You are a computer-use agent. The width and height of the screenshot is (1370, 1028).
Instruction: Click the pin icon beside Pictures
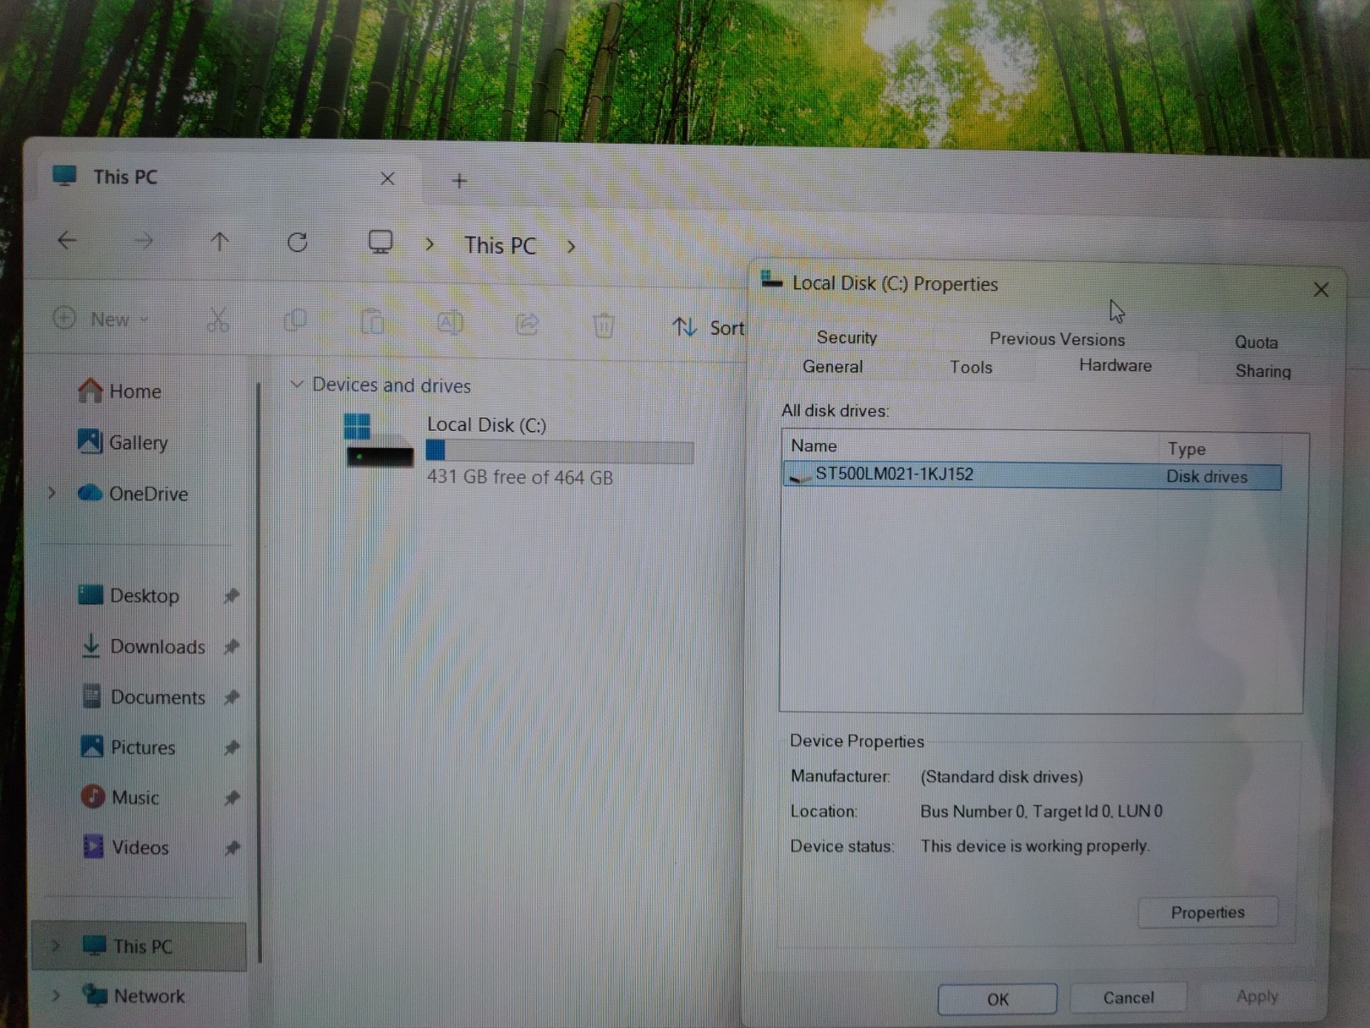pos(231,748)
